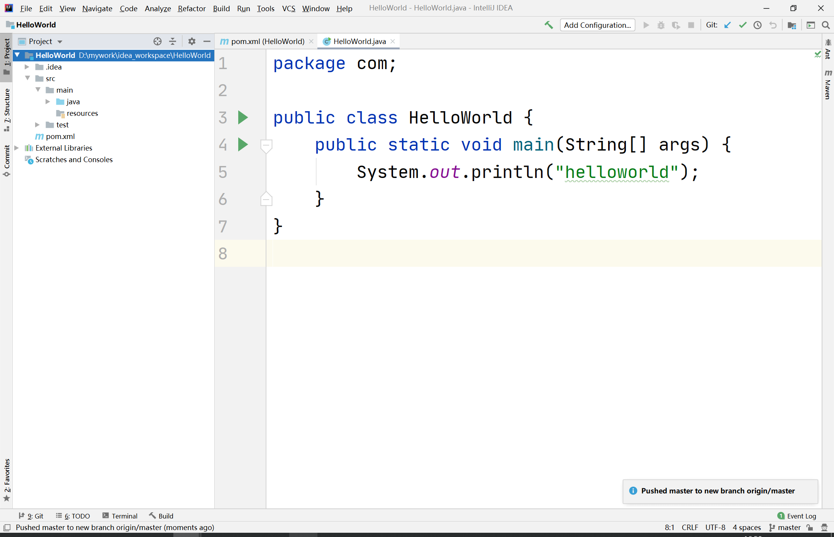Viewport: 834px width, 537px height.
Task: Click the inspection status checkmark in editor
Action: [817, 54]
